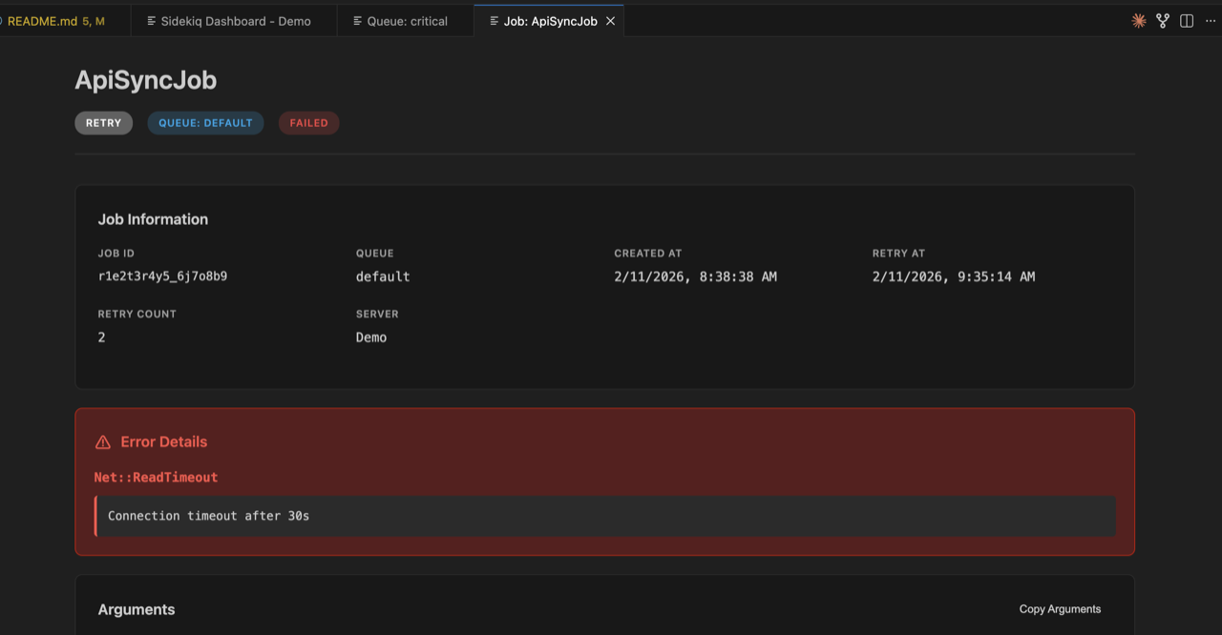The width and height of the screenshot is (1222, 635).
Task: Click the split editor icon top right
Action: tap(1185, 19)
